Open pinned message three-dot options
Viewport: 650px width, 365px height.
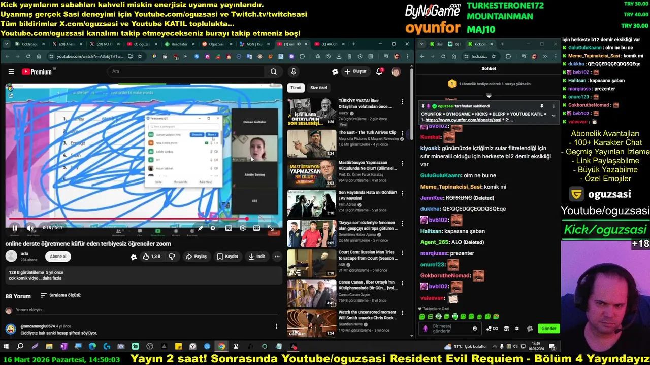click(553, 106)
